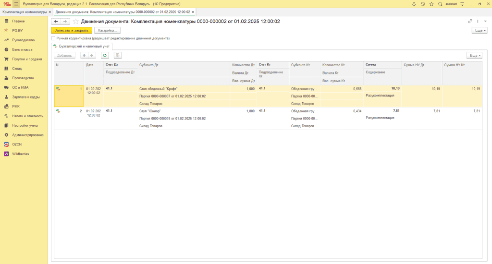Move row up arrow button
This screenshot has width=492, height=264.
[x=84, y=56]
